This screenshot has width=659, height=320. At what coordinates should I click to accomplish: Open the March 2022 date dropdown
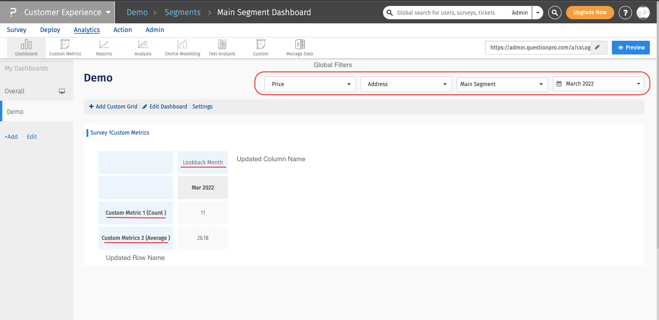point(599,84)
